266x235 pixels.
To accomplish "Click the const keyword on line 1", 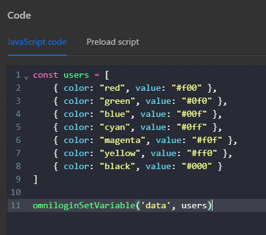I will point(45,75).
